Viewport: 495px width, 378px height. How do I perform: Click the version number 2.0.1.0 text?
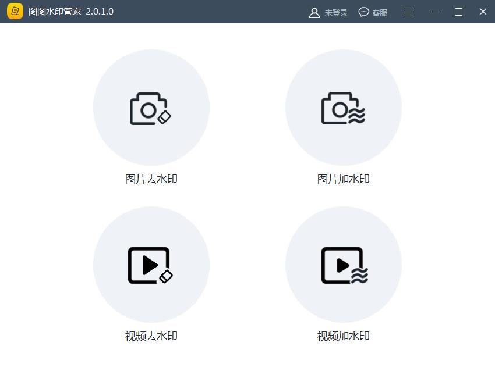point(101,12)
